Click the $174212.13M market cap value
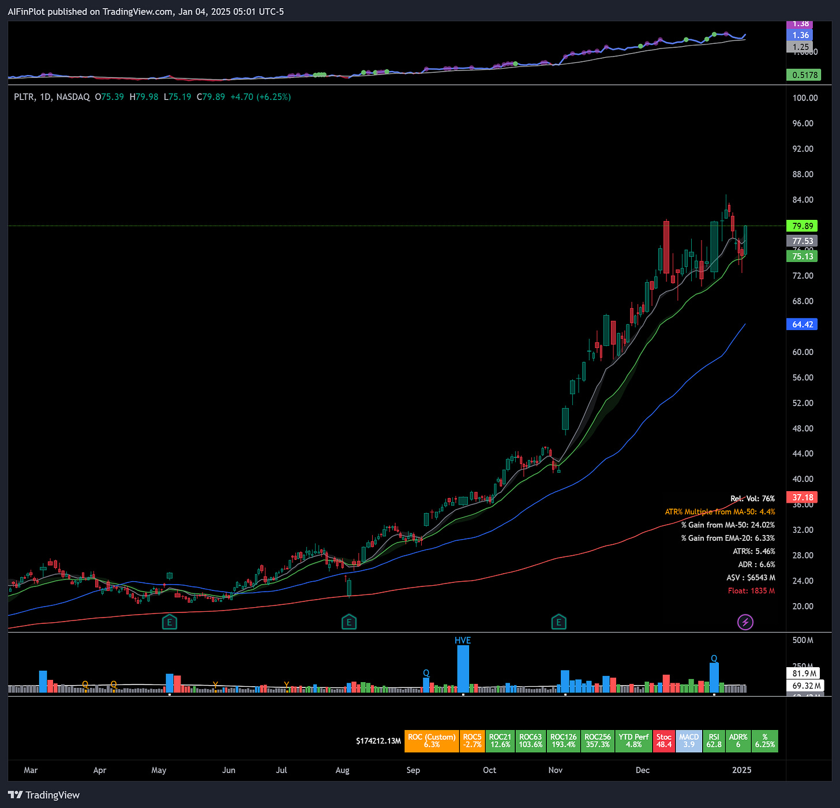 point(378,741)
